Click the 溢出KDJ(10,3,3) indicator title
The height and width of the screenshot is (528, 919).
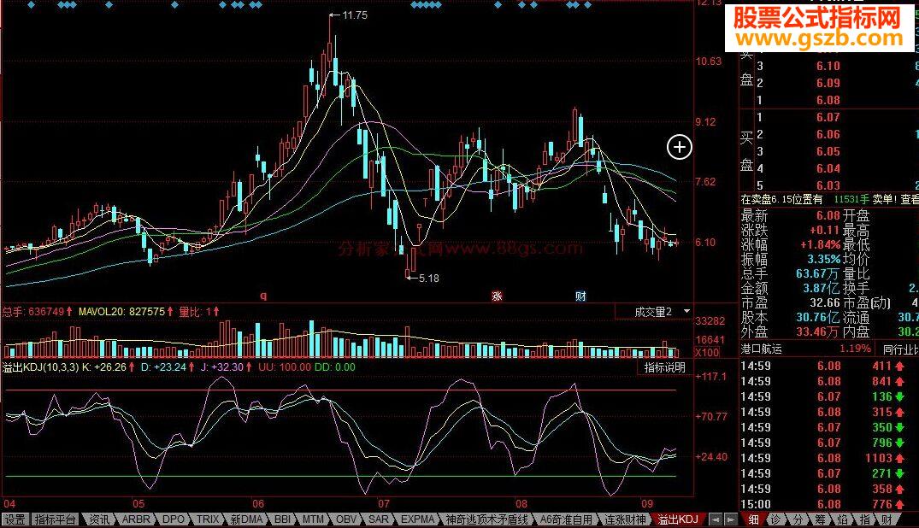pyautogui.click(x=40, y=367)
